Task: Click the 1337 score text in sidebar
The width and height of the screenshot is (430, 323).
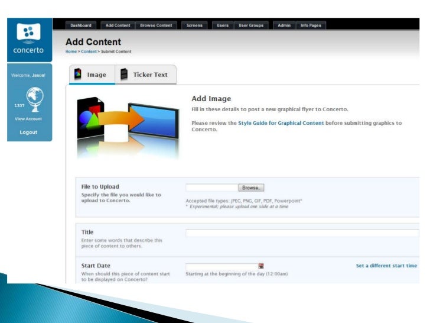Action: coord(19,105)
